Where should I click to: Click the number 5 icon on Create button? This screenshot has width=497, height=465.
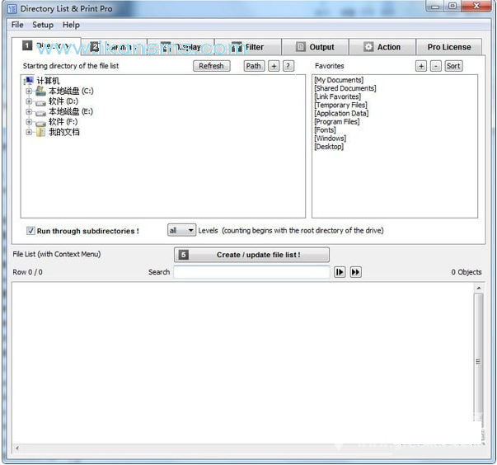184,255
